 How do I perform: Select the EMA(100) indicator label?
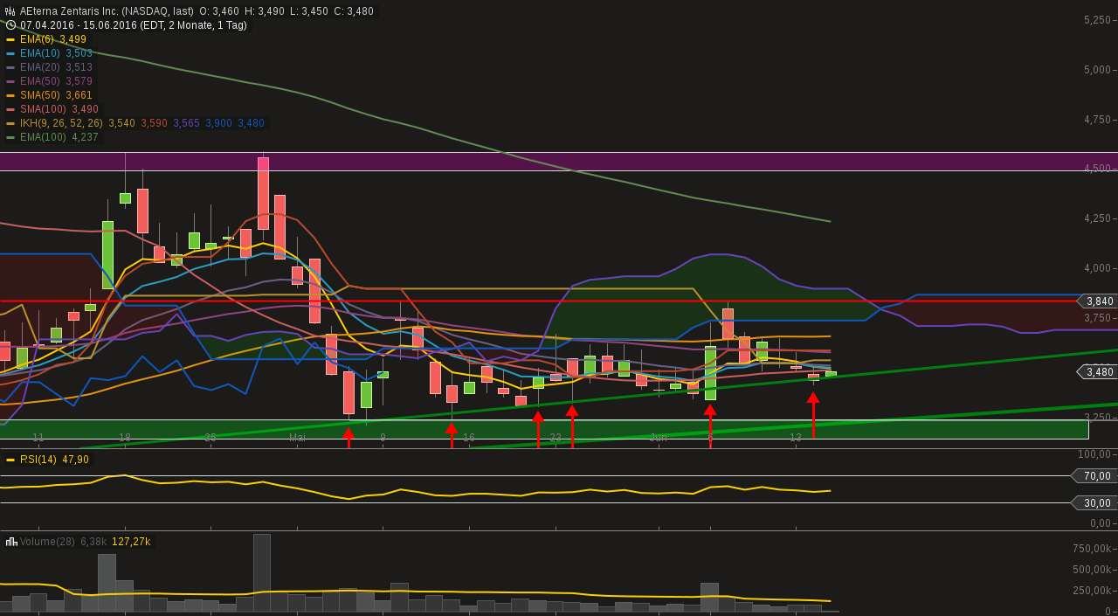pyautogui.click(x=41, y=137)
